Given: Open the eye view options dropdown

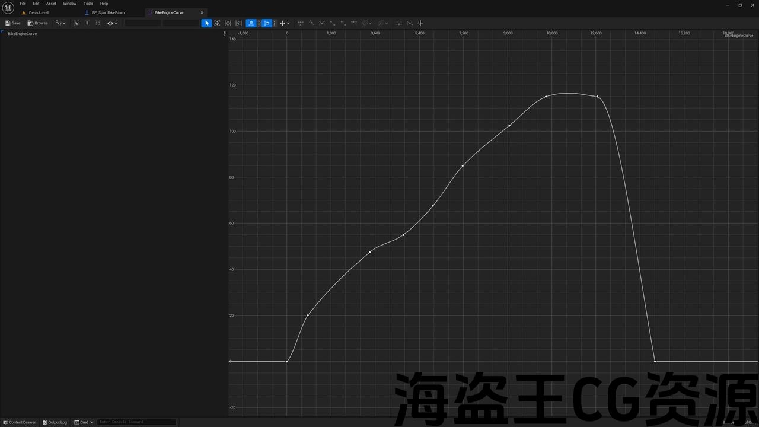Looking at the screenshot, I should pyautogui.click(x=112, y=23).
